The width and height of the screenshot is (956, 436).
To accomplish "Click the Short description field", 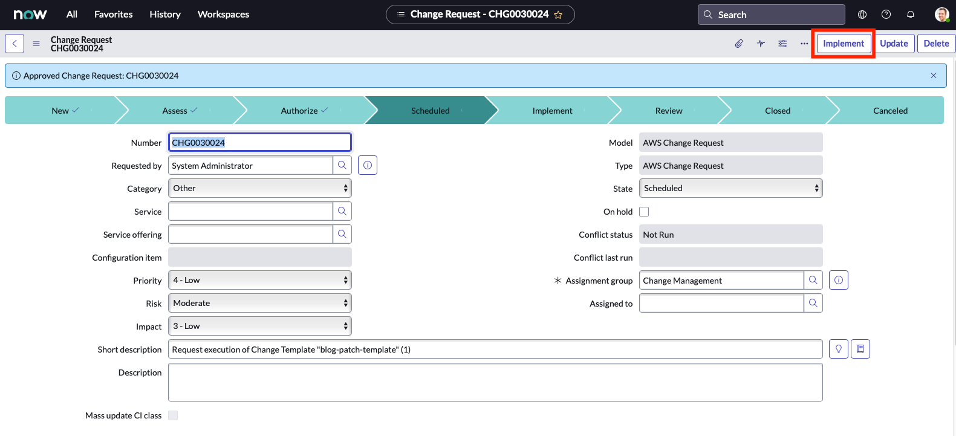I will [495, 349].
